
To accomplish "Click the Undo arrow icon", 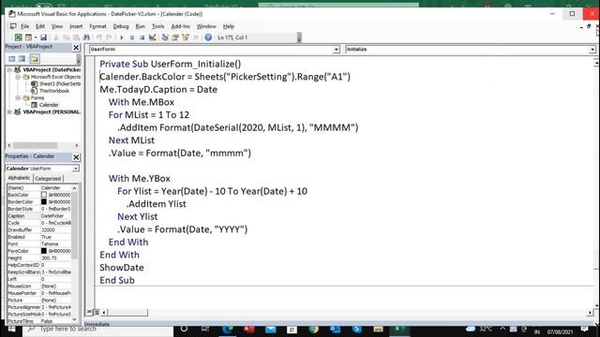I will point(99,37).
